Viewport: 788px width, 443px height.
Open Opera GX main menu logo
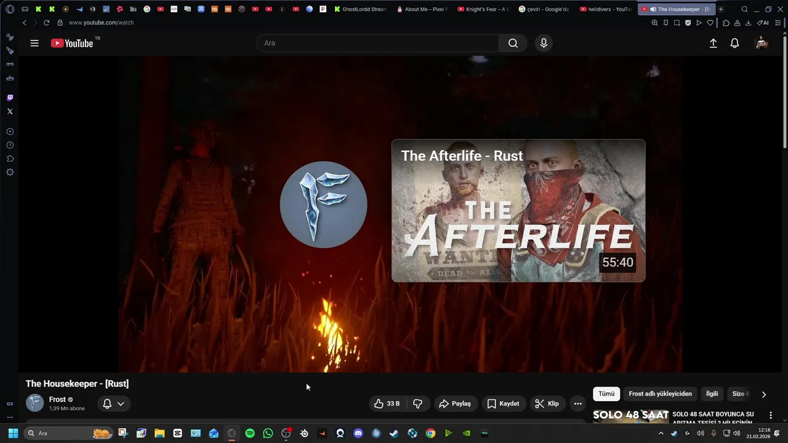pos(10,9)
